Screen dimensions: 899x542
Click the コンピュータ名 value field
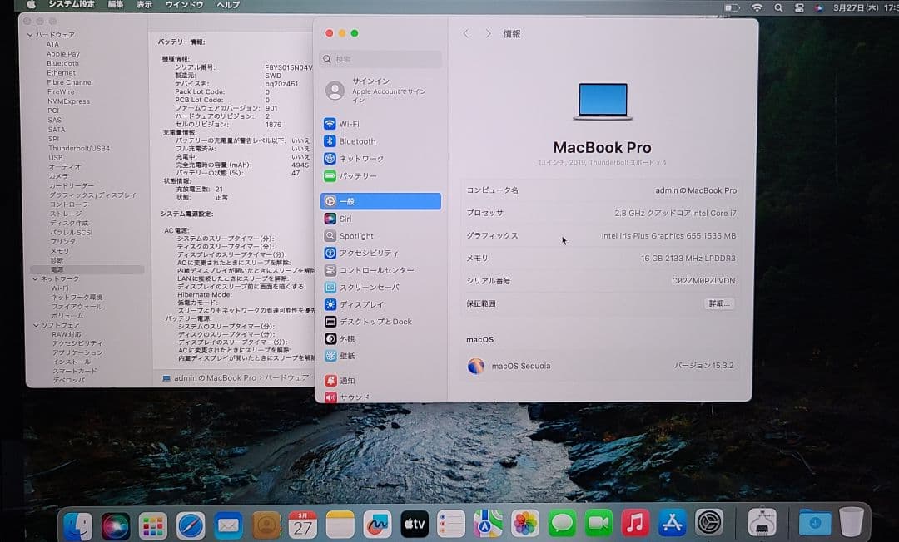point(695,190)
